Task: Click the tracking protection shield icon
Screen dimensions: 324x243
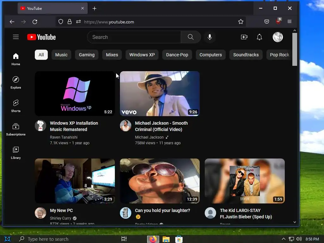Action: [60, 22]
